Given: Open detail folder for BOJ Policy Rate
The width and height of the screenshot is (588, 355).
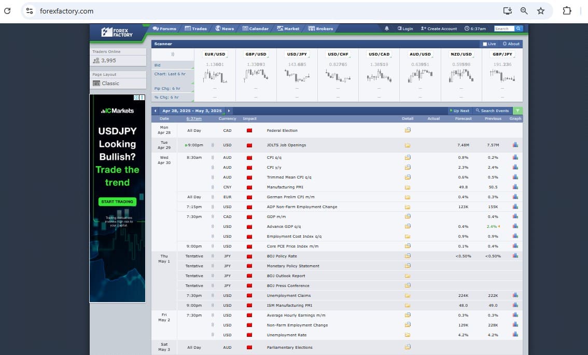Looking at the screenshot, I should 407,256.
